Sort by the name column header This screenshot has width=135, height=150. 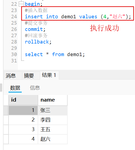(53, 100)
